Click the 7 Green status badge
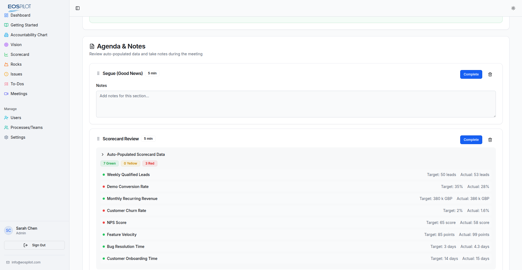Image resolution: width=522 pixels, height=270 pixels. (x=109, y=163)
